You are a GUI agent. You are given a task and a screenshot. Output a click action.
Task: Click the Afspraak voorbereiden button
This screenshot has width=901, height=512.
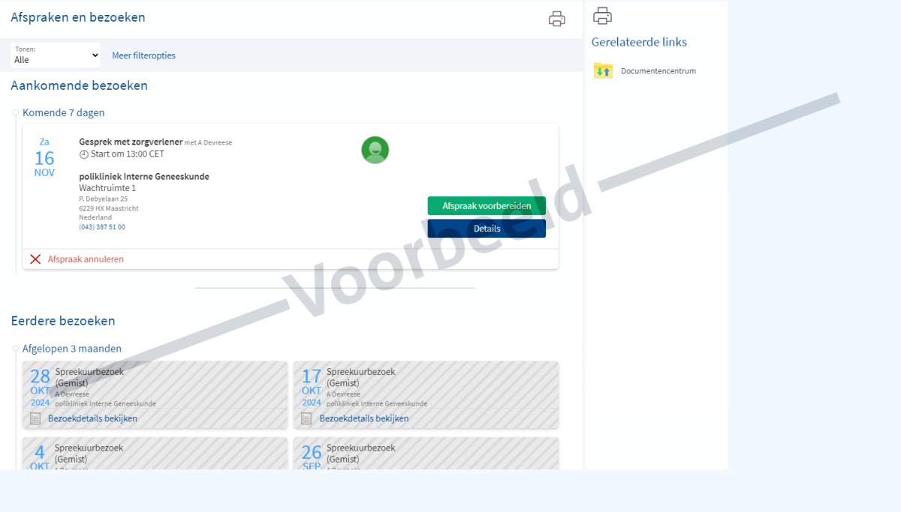coord(487,206)
